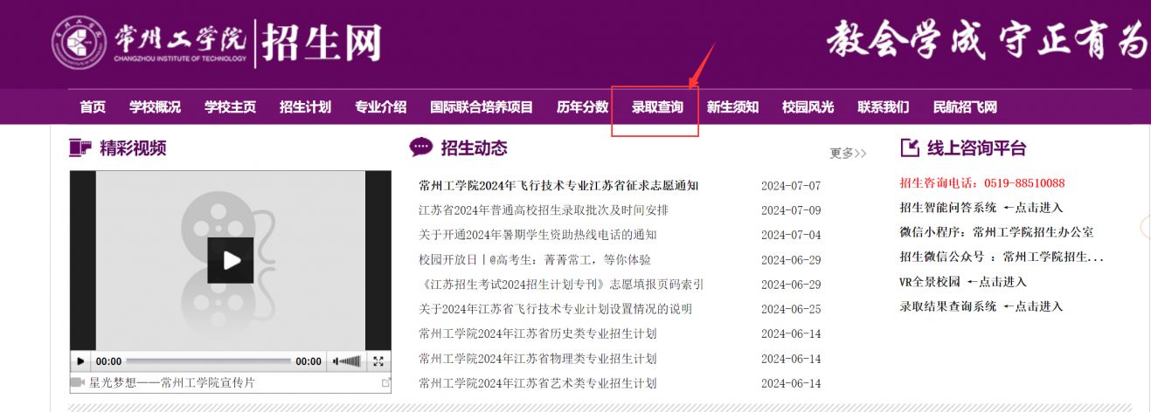Viewport: 1151px width, 412px height.
Task: Click 招生微信公众号 link
Action: (1002, 257)
